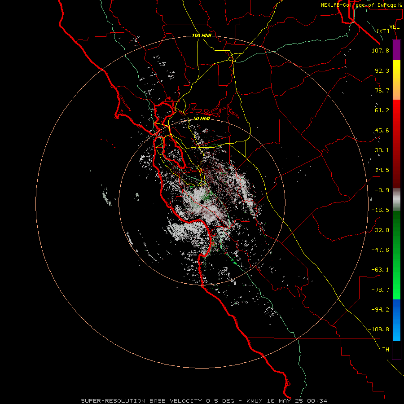Select the -63.1 legend value
This screenshot has height=404, width=404.
(380, 270)
